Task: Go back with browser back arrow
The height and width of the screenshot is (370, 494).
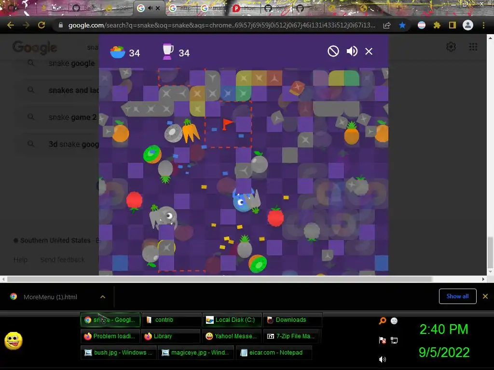Action: click(x=11, y=25)
